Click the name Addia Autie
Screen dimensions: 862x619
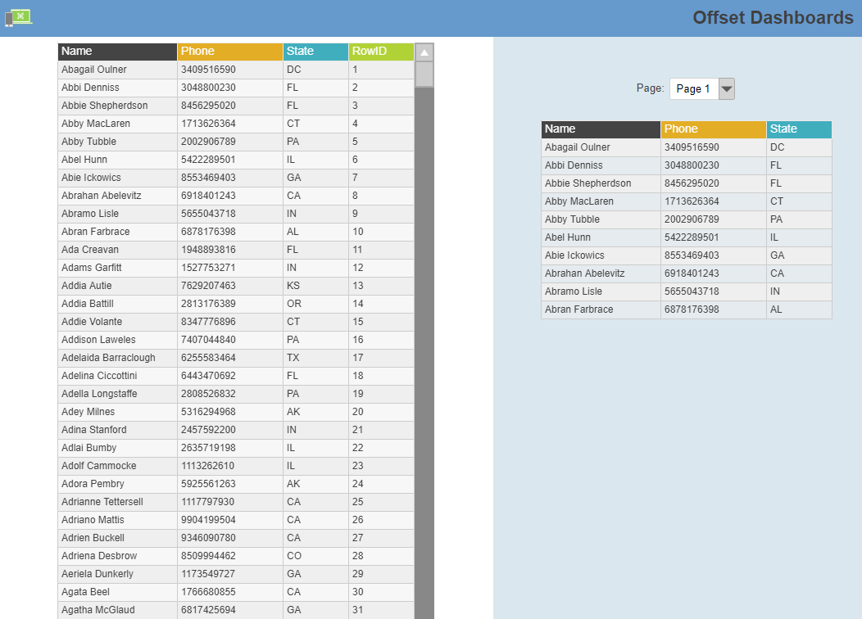point(86,286)
